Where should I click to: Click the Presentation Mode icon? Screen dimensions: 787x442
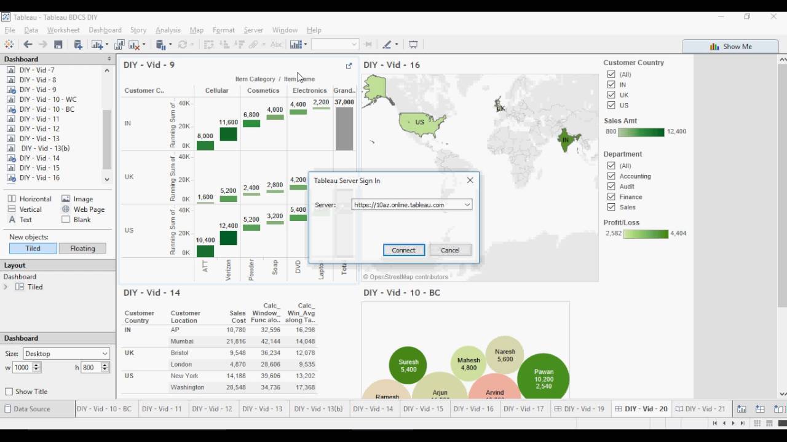pyautogui.click(x=413, y=44)
